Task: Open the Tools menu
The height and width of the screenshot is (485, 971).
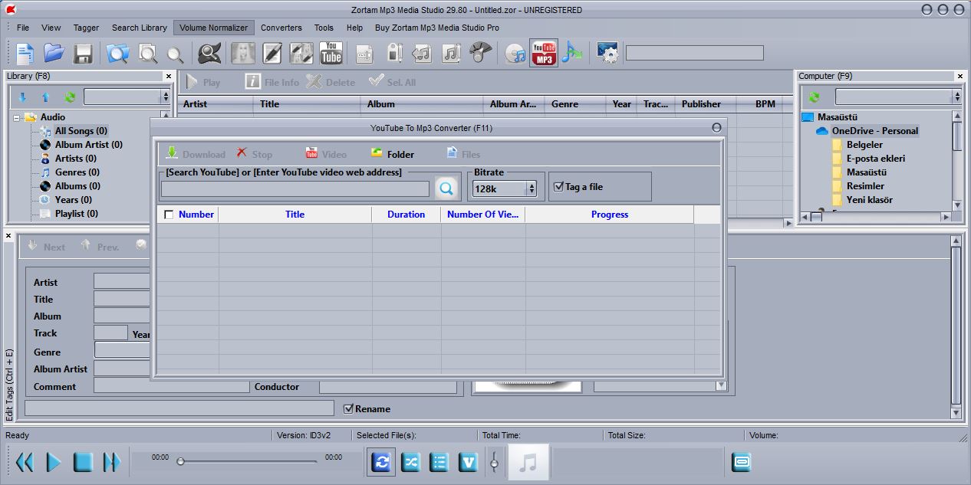Action: pyautogui.click(x=324, y=28)
